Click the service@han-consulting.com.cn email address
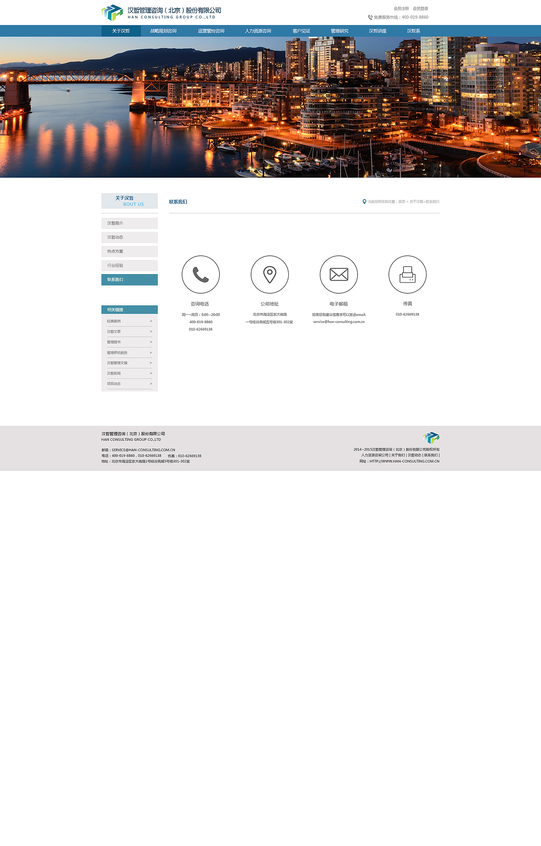Viewport: 541px width, 846px height. 339,322
